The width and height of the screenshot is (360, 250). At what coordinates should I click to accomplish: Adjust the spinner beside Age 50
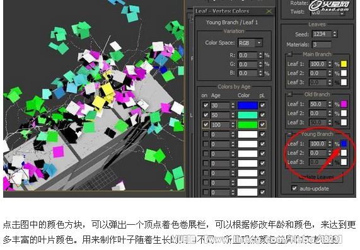[233, 115]
